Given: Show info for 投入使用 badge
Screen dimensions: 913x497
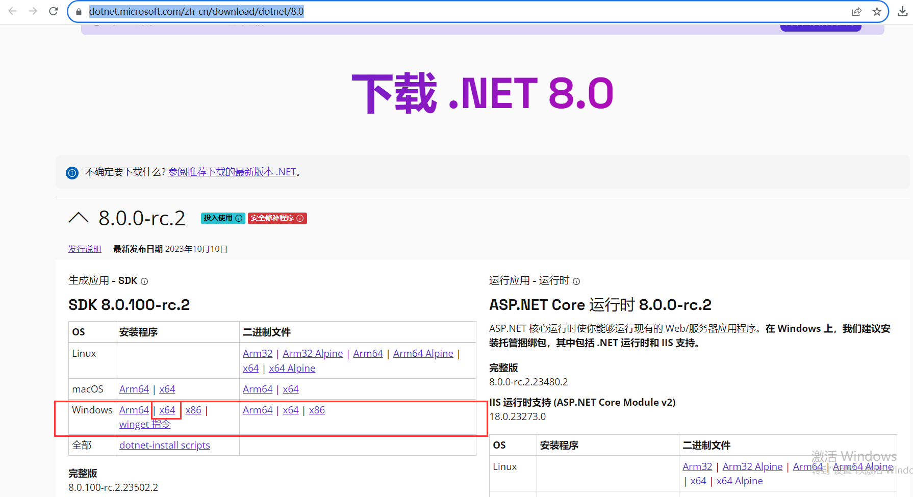Looking at the screenshot, I should (239, 218).
